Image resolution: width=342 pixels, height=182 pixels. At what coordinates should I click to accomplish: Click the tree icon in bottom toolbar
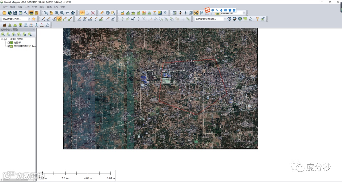point(21,25)
